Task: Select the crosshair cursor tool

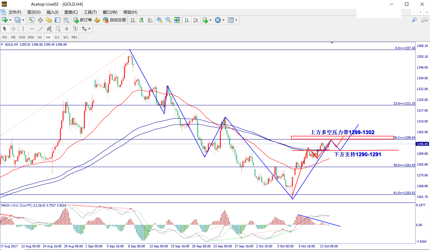Action: [14, 29]
